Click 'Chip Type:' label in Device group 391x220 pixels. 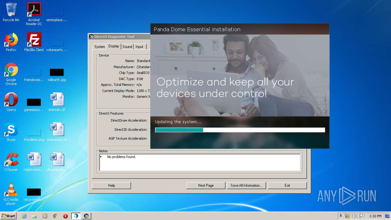127,73
